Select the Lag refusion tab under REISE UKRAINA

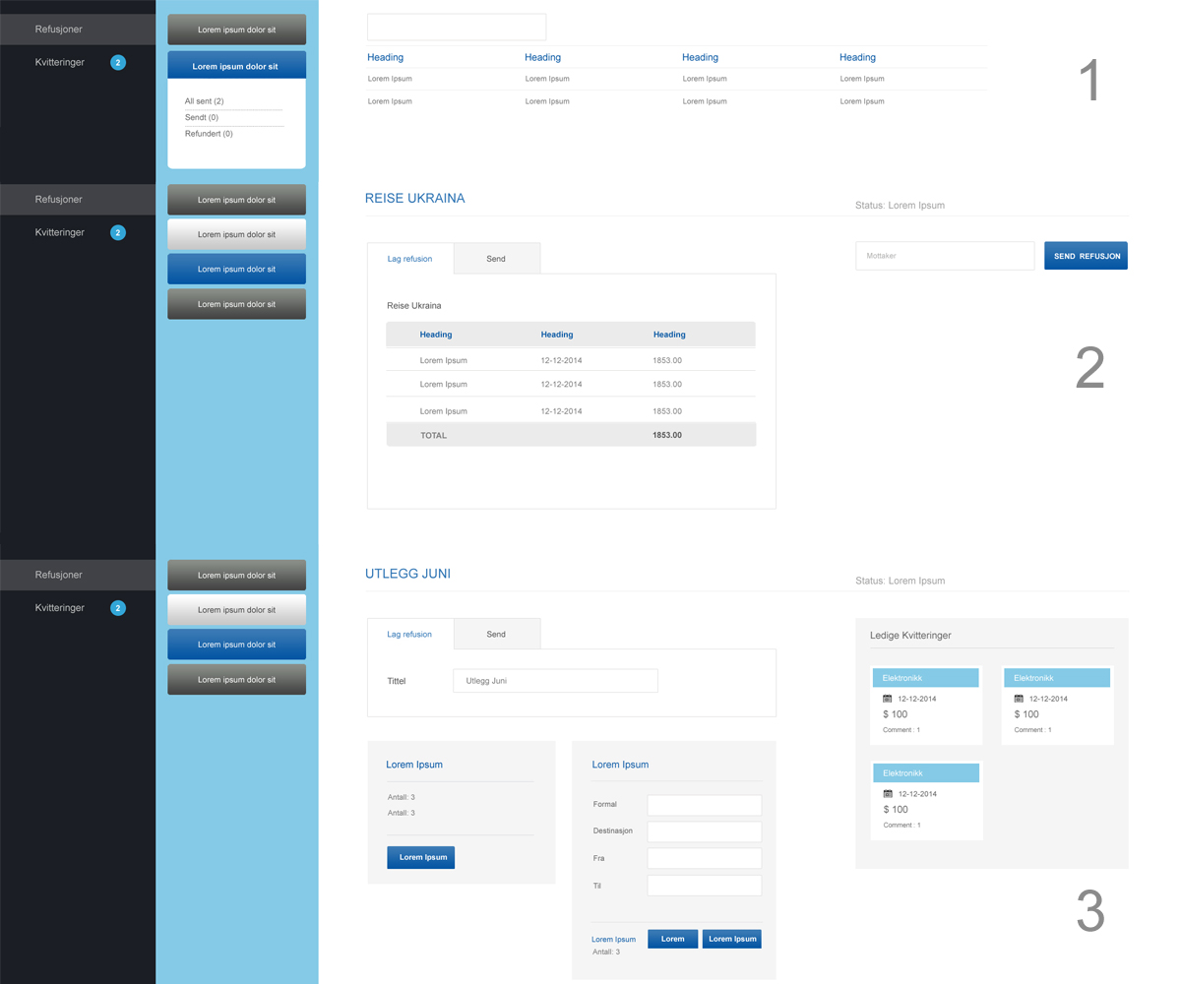tap(409, 259)
